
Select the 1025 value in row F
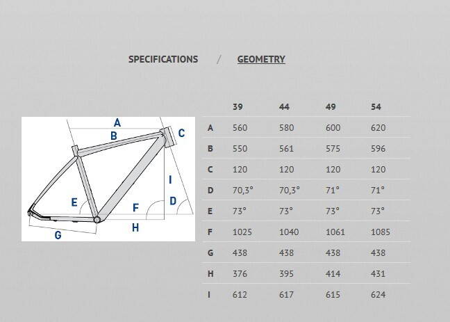(241, 232)
